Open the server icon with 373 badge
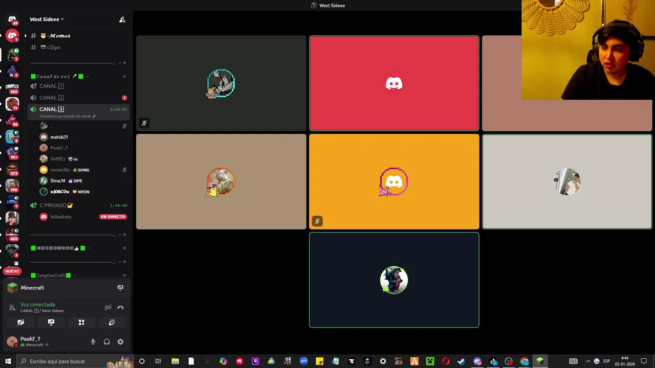The width and height of the screenshot is (655, 368). [x=12, y=169]
